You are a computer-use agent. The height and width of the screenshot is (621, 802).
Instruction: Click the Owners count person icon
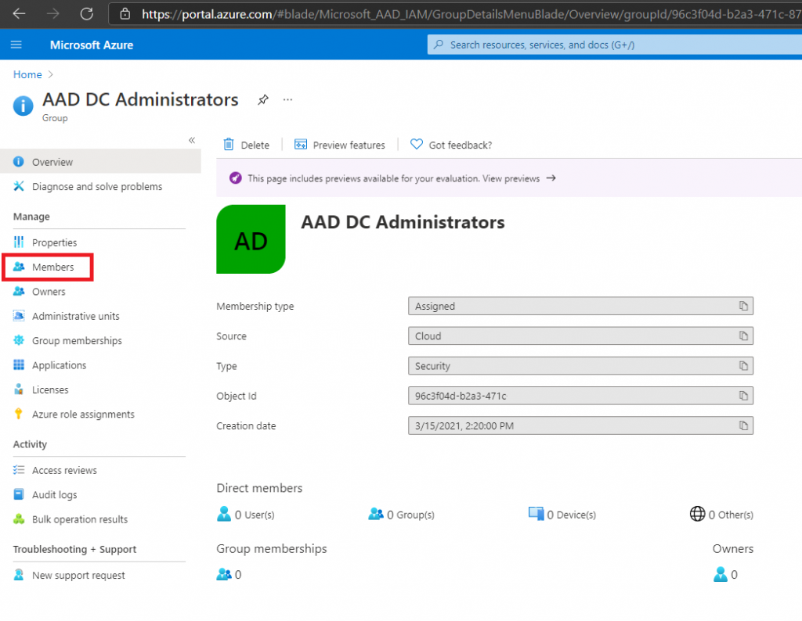[721, 575]
